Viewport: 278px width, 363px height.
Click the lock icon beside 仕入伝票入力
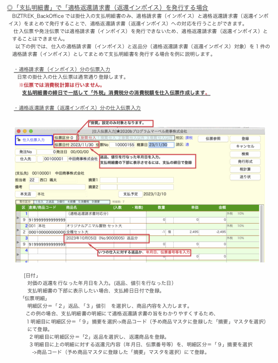pyautogui.click(x=19, y=140)
